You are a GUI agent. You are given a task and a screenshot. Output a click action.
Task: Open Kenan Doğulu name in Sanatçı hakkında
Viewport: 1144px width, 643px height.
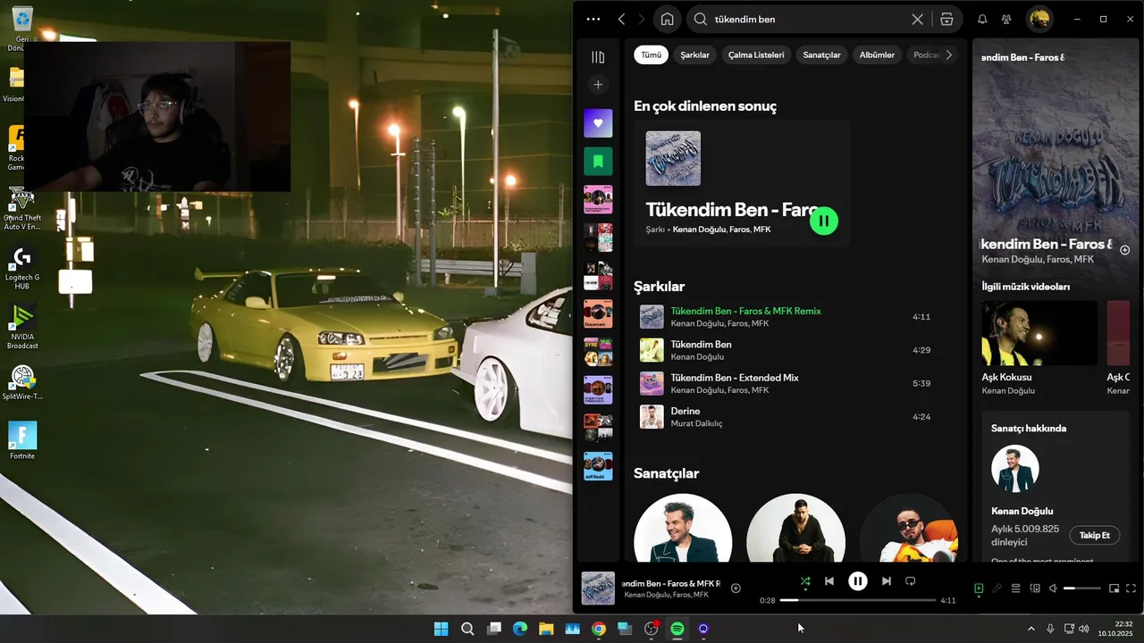click(1022, 511)
